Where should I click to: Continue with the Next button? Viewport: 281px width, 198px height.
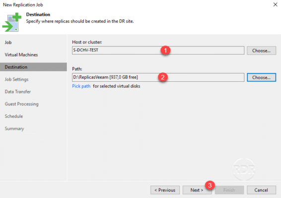click(x=197, y=190)
